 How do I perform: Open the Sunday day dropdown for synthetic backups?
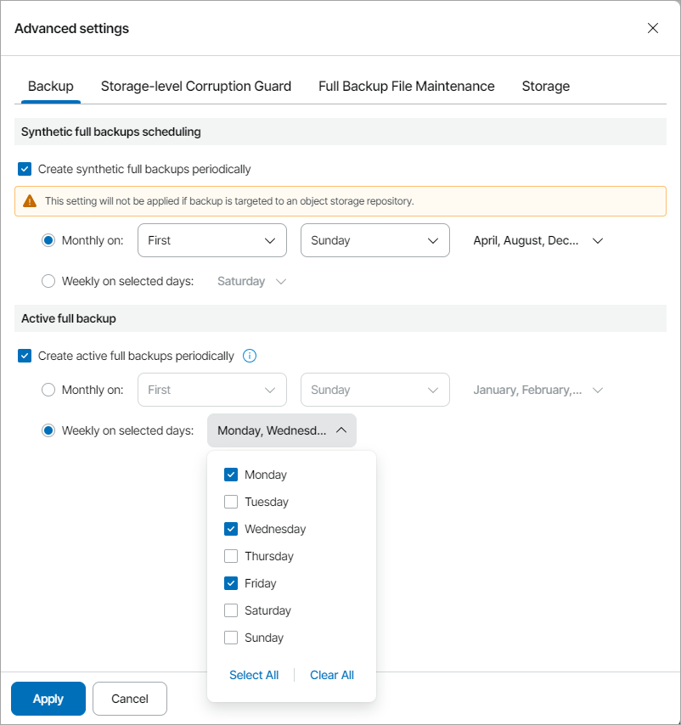374,240
